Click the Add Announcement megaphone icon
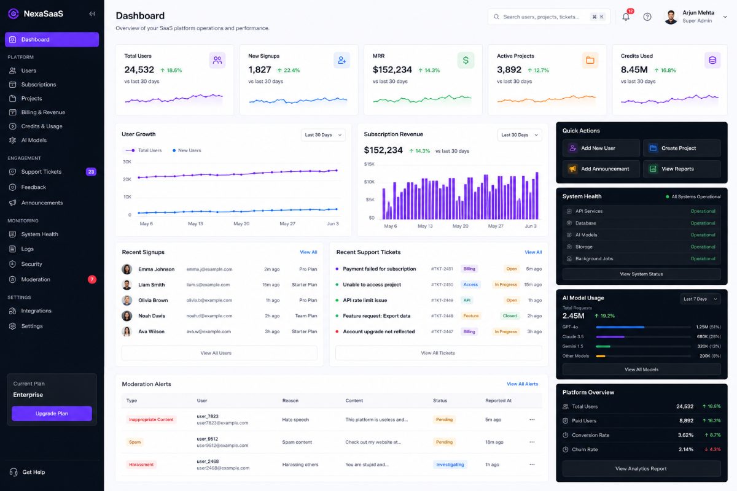The width and height of the screenshot is (737, 491). click(572, 169)
